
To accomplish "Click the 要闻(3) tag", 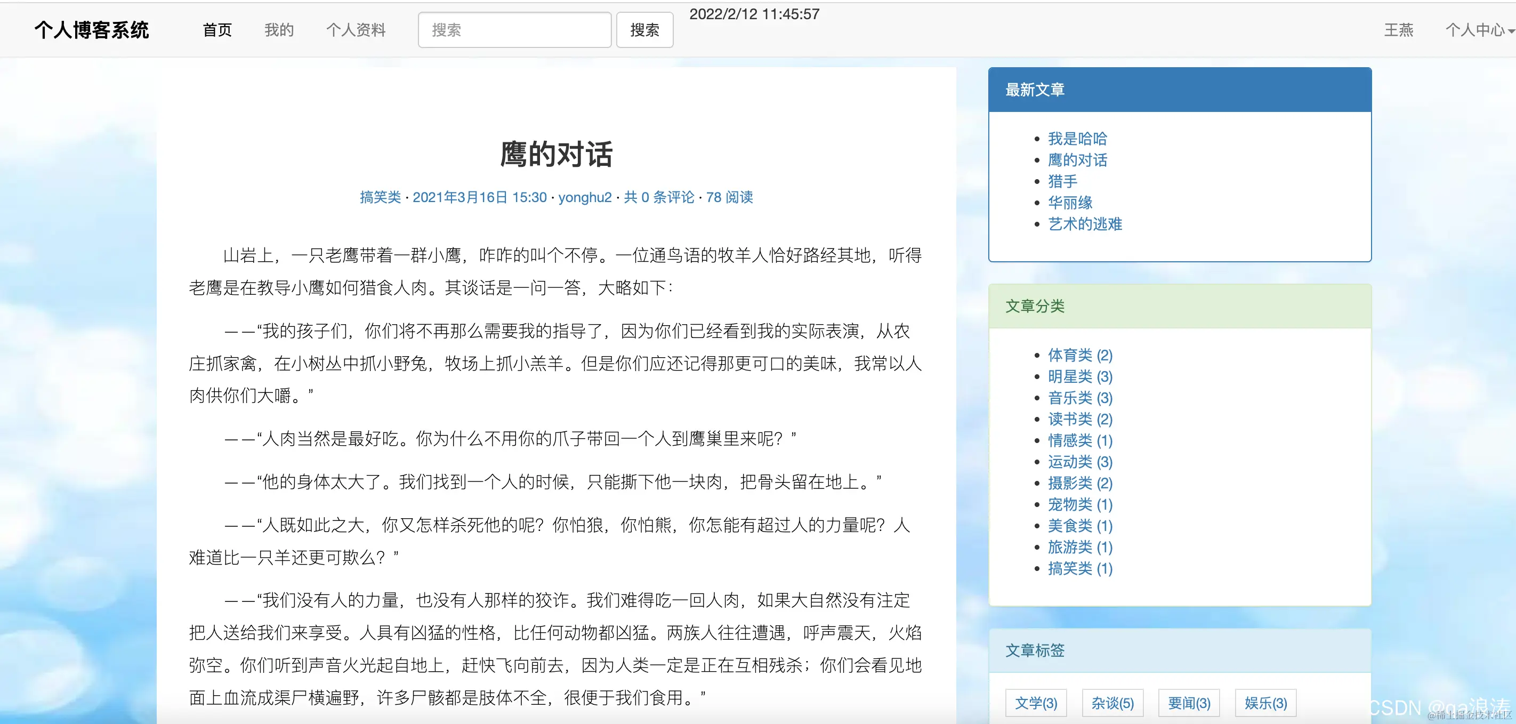I will [x=1188, y=702].
